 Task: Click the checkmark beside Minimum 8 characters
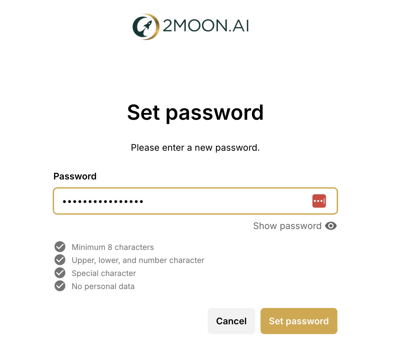coord(60,247)
